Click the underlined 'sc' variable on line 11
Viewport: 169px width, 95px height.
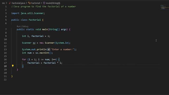click(x=34, y=43)
